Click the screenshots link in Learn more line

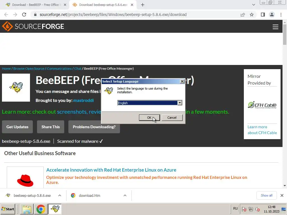coord(72,112)
